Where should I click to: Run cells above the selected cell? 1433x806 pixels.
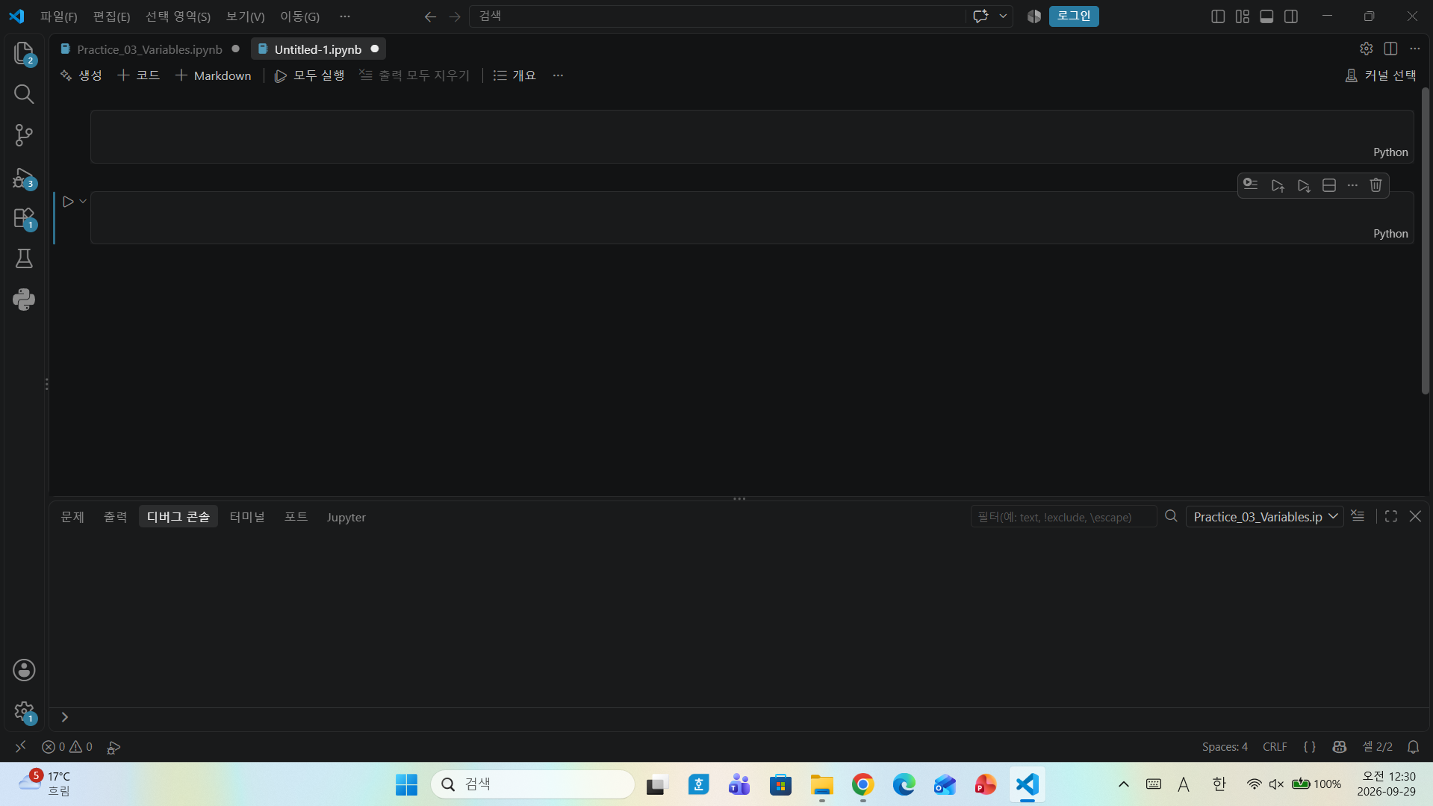point(1278,185)
